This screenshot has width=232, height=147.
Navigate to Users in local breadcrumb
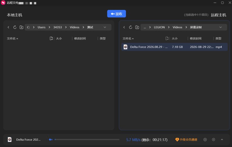(41, 27)
